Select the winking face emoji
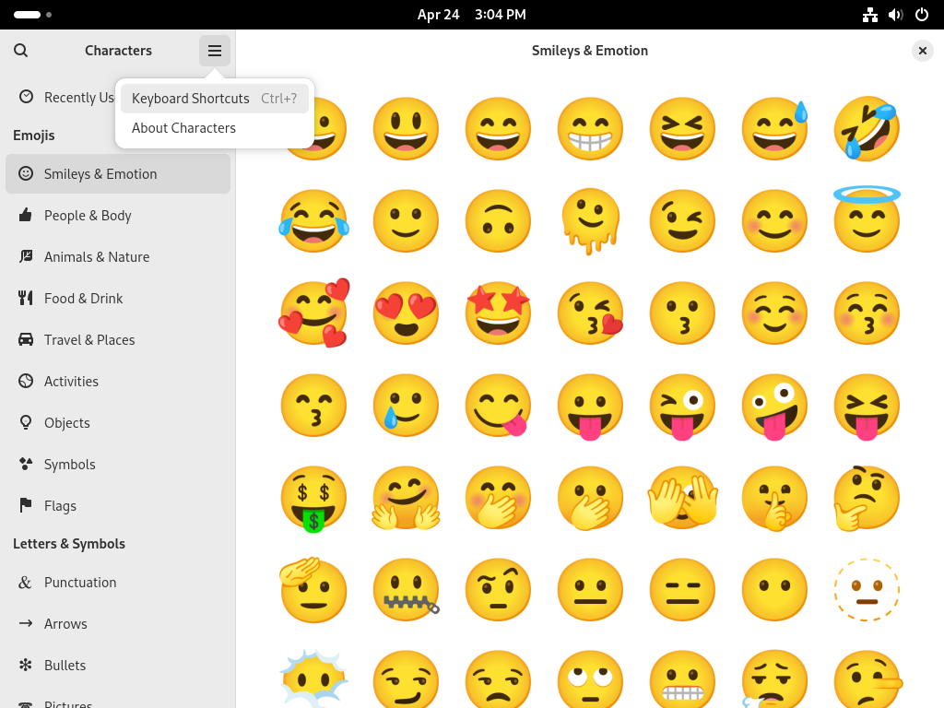Viewport: 944px width, 708px height. (x=682, y=221)
